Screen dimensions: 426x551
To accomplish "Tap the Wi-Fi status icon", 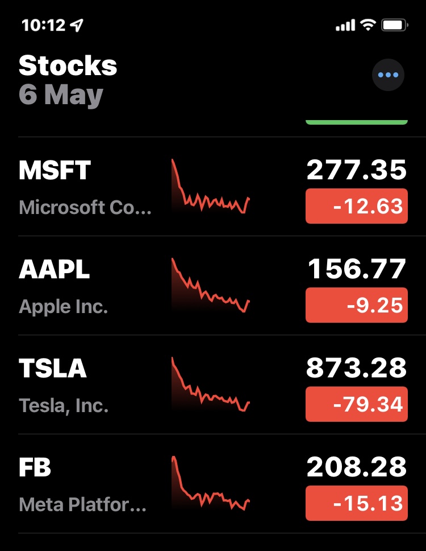I will (368, 25).
